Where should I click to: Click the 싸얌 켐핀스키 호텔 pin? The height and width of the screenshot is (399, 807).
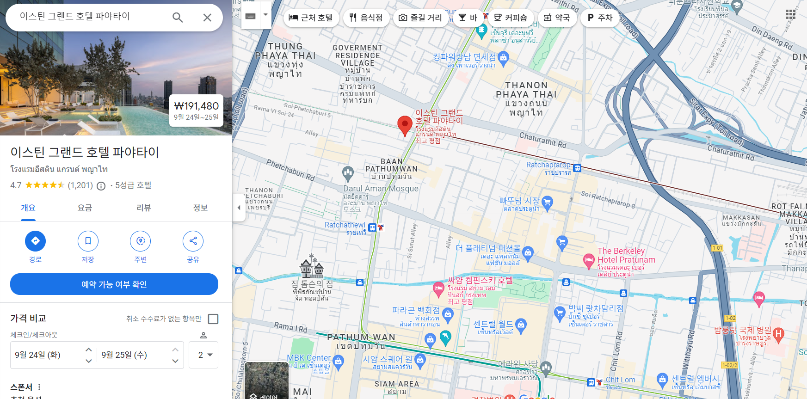click(438, 289)
